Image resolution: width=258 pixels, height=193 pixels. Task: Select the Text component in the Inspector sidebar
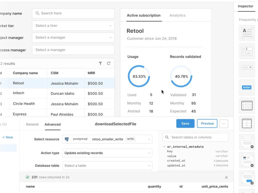pyautogui.click(x=247, y=33)
